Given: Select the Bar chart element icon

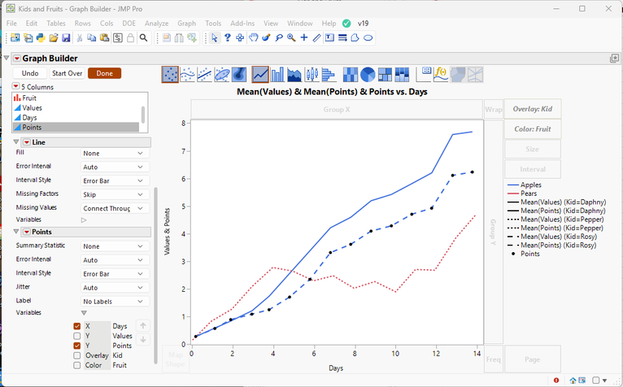Looking at the screenshot, I should (x=277, y=74).
